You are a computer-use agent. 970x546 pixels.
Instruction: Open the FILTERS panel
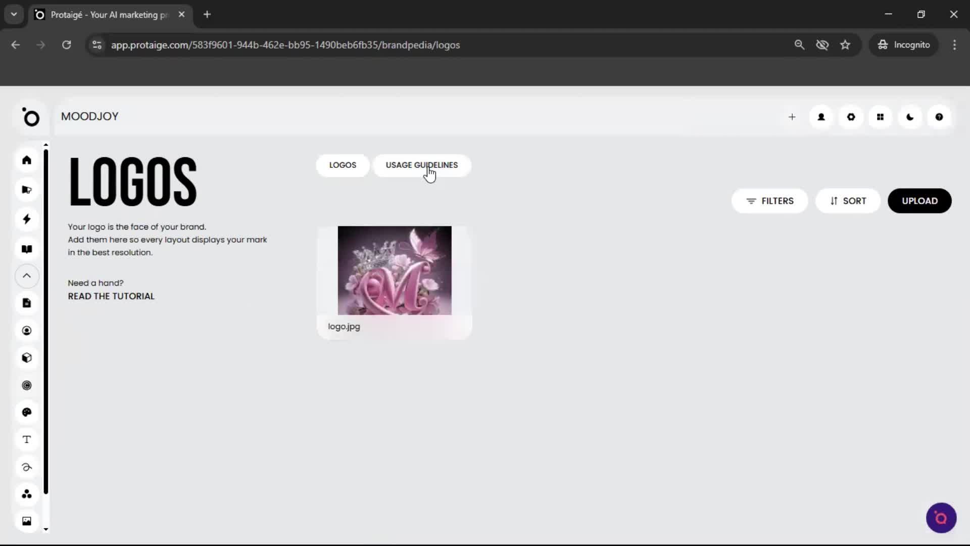[770, 201]
